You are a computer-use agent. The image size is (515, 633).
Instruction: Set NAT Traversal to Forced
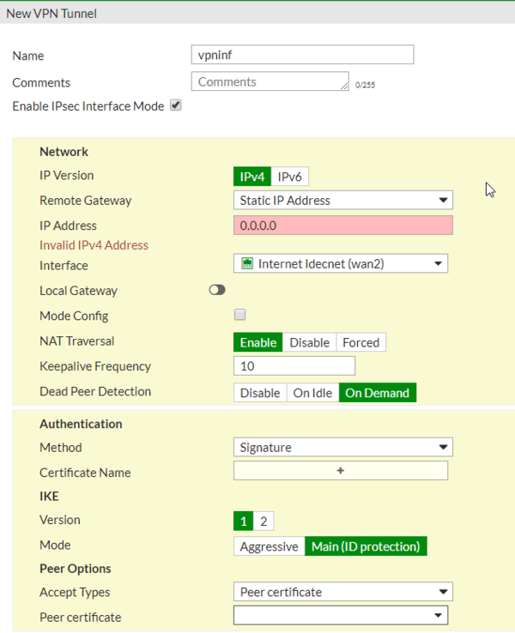[x=360, y=342]
